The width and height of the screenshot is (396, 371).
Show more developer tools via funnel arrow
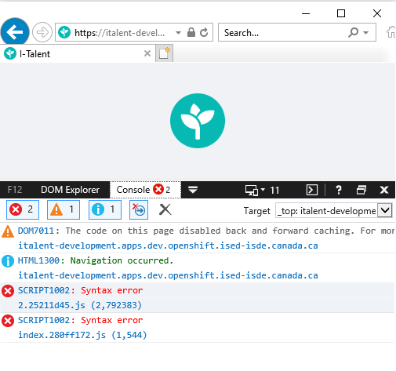point(193,190)
